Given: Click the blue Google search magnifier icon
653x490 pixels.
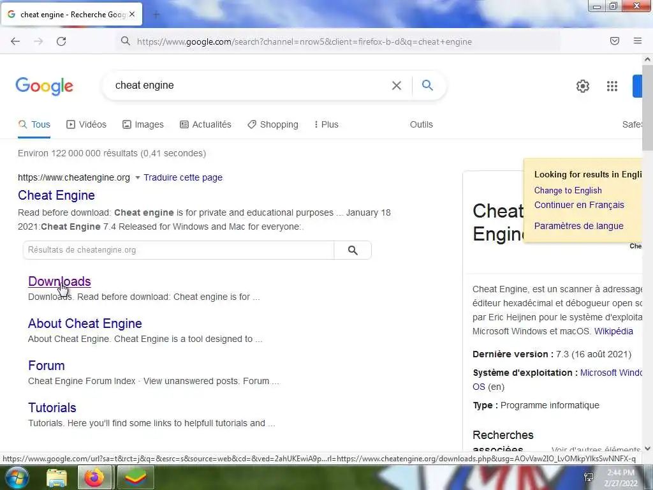Looking at the screenshot, I should click(427, 85).
